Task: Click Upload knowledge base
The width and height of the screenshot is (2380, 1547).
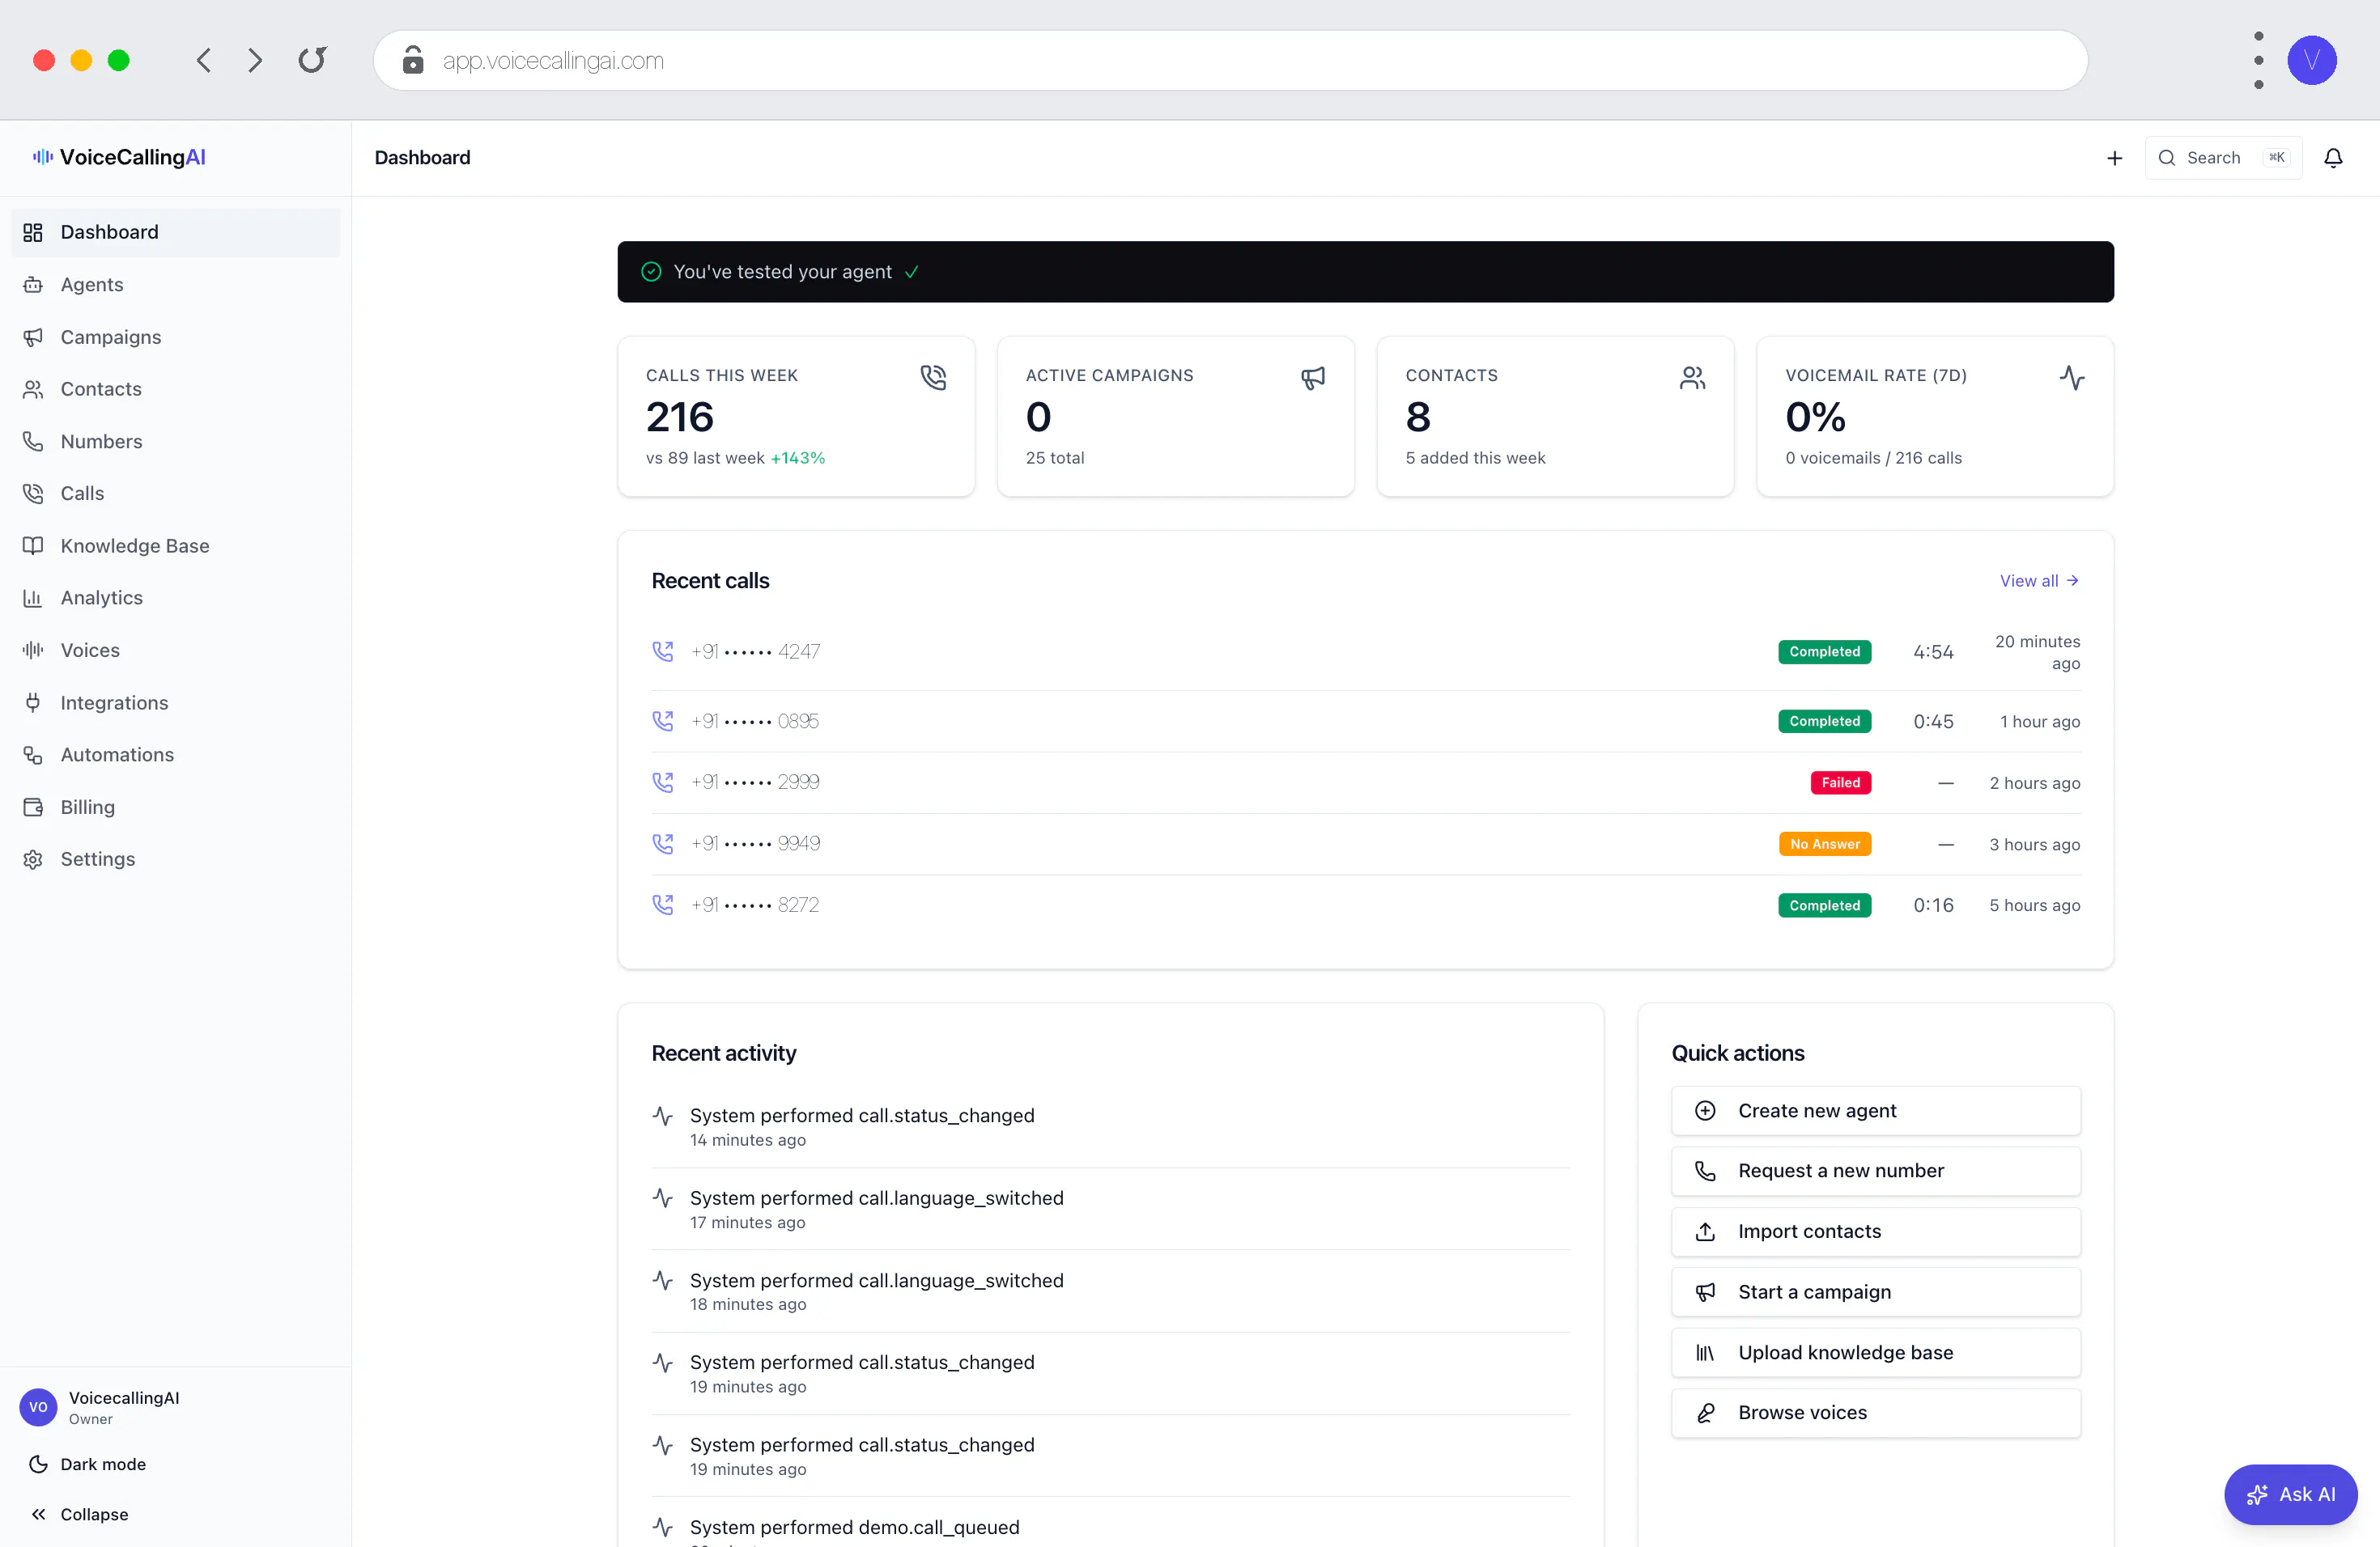Action: tap(1875, 1352)
